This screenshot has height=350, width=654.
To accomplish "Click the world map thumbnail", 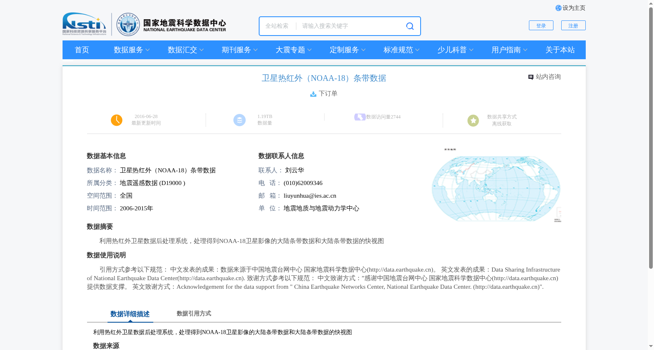I will 496,185.
